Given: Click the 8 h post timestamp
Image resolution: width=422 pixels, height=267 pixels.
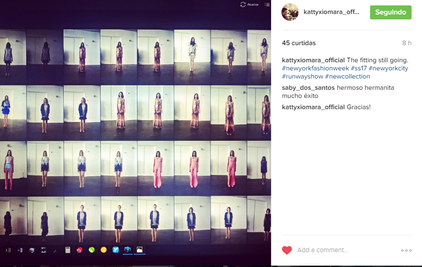Looking at the screenshot, I should point(406,43).
